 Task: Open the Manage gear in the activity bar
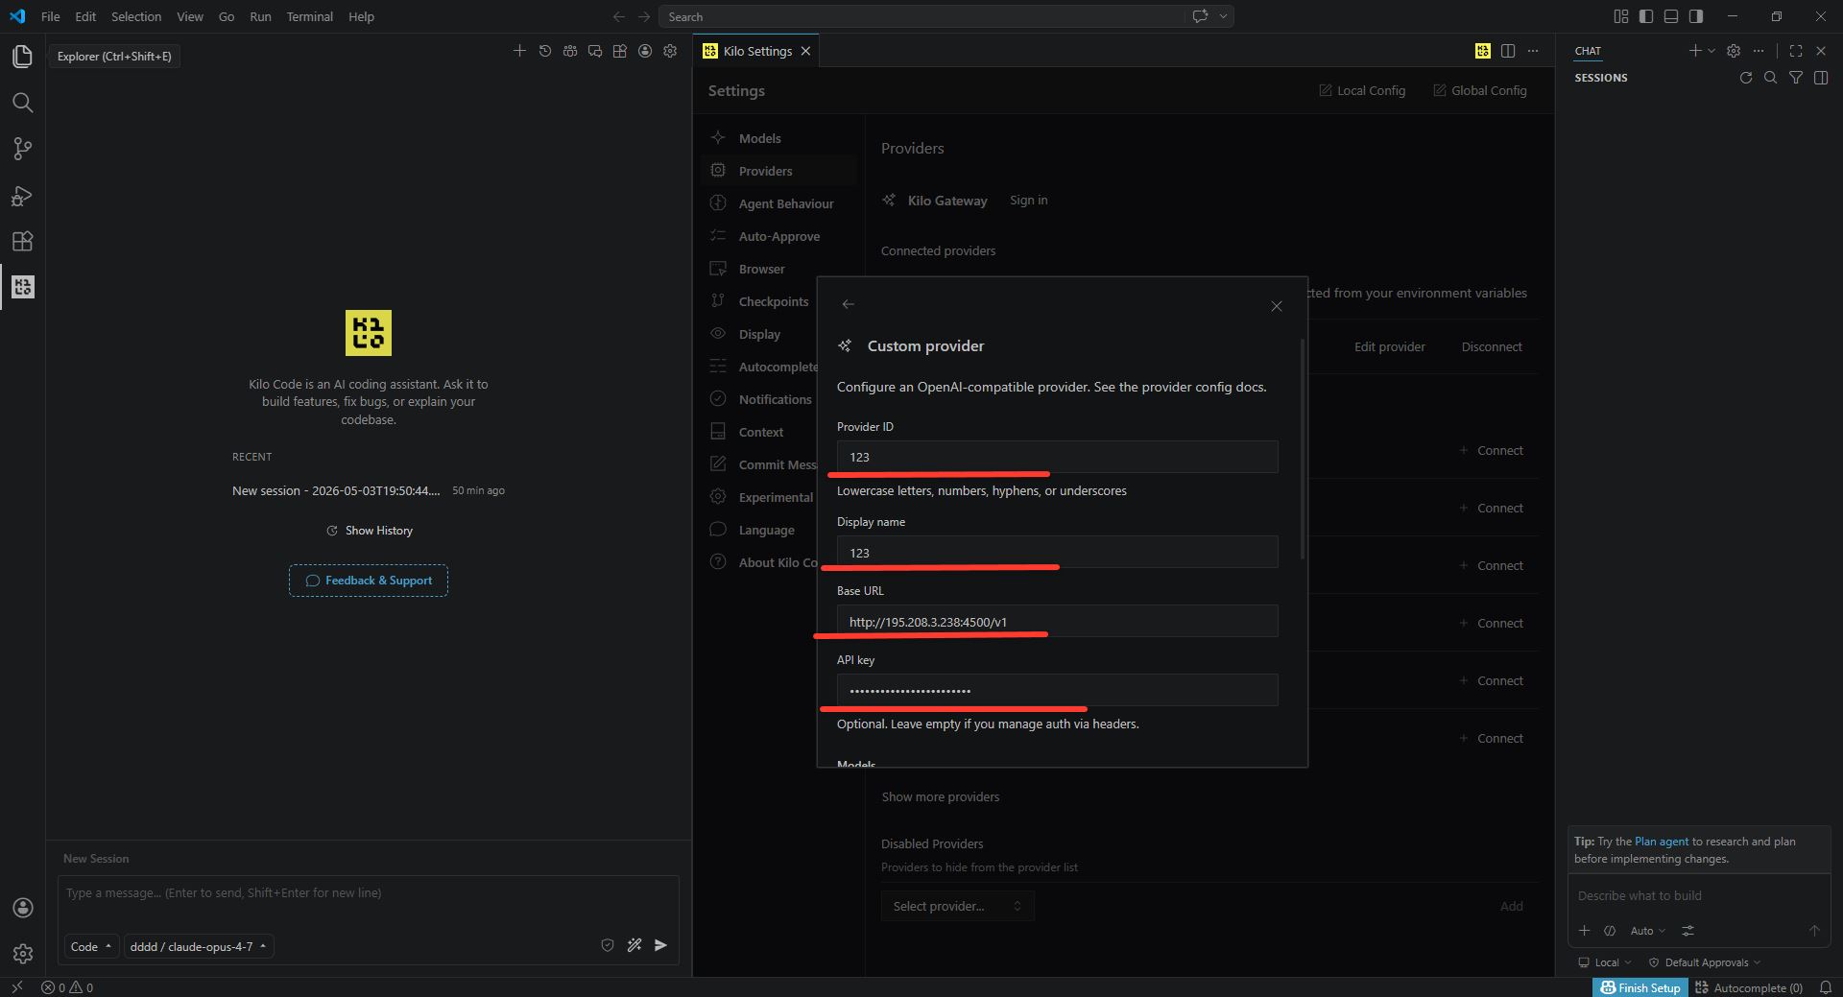click(x=23, y=954)
